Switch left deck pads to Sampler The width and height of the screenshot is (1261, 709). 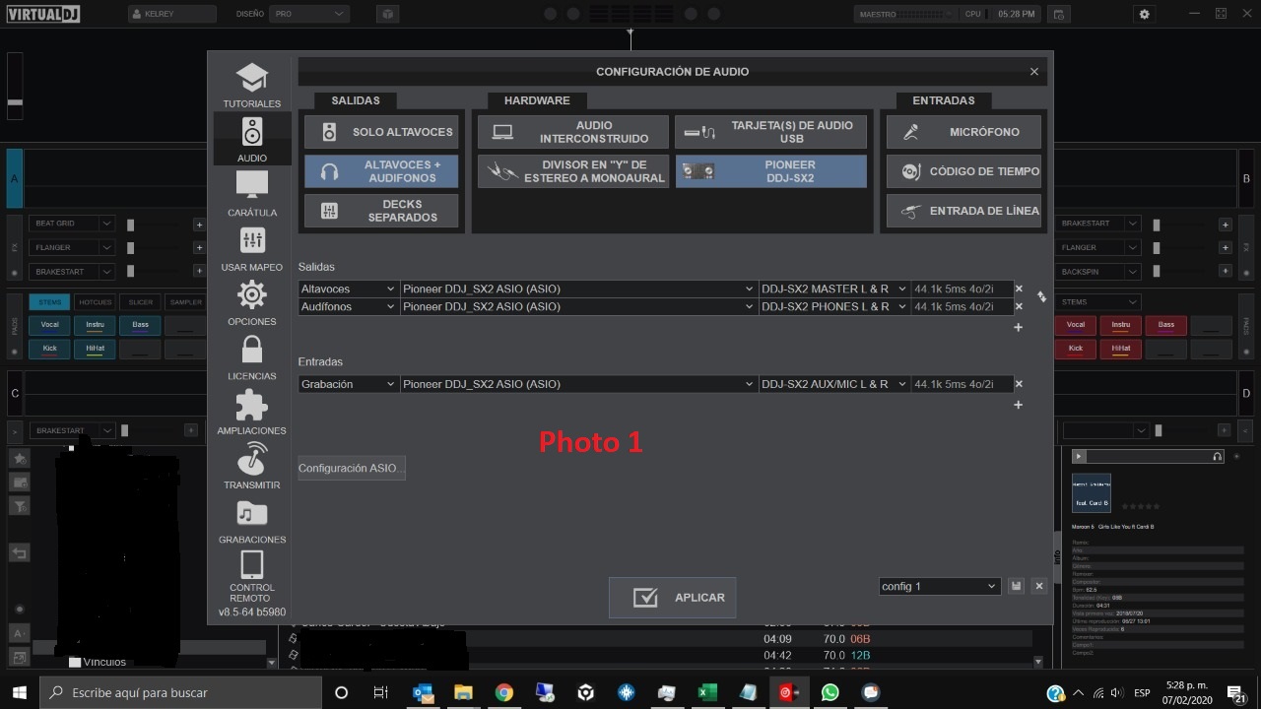click(x=185, y=302)
